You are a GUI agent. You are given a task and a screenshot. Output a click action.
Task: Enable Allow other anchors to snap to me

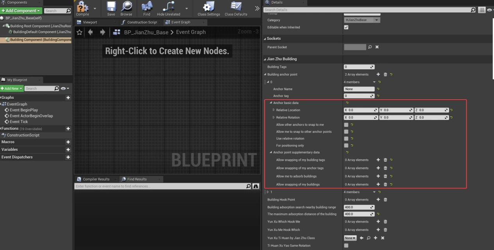pyautogui.click(x=346, y=125)
